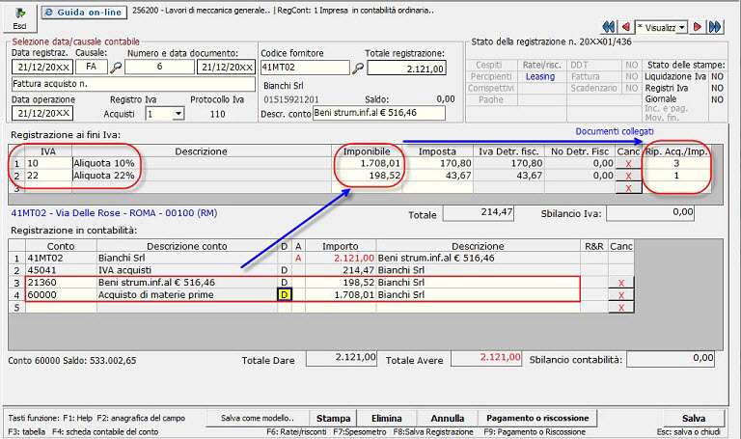Click importo 214,47 in IVA acquisti row

(x=341, y=270)
